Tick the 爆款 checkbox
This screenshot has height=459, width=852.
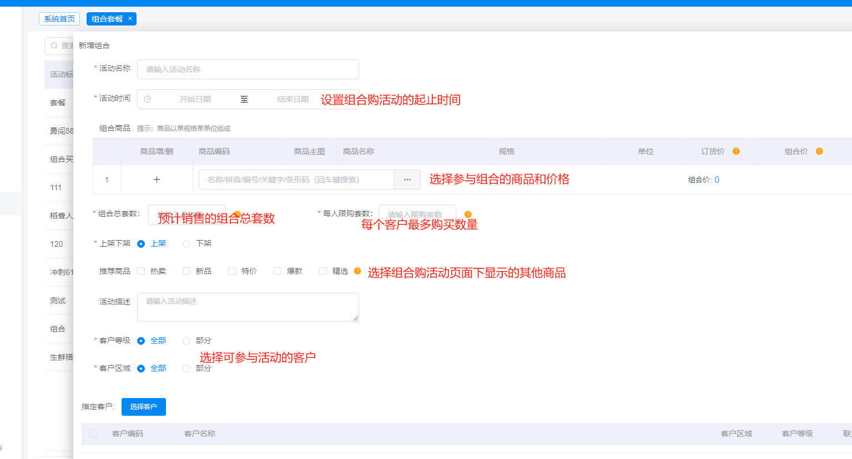(278, 271)
